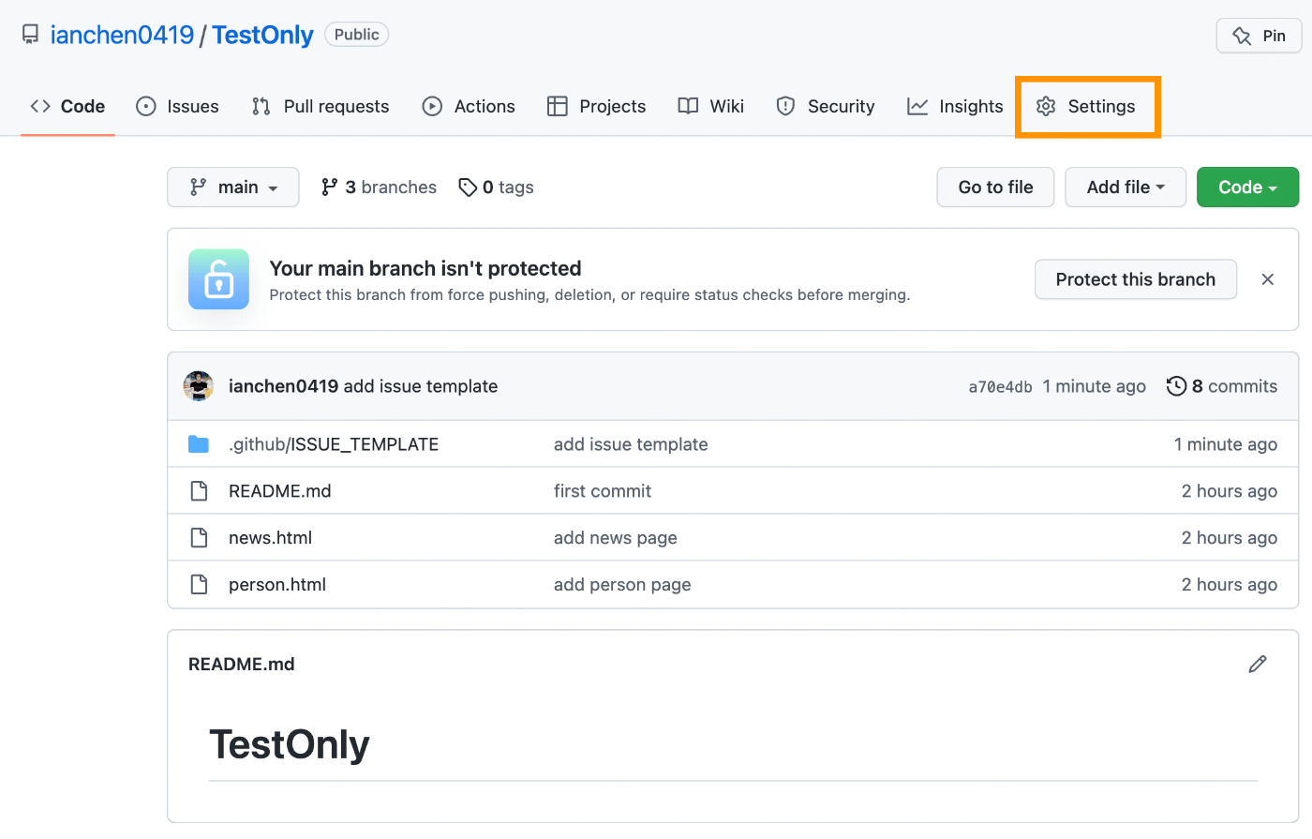The image size is (1312, 839).
Task: Open the Wiki tab
Action: pos(711,106)
